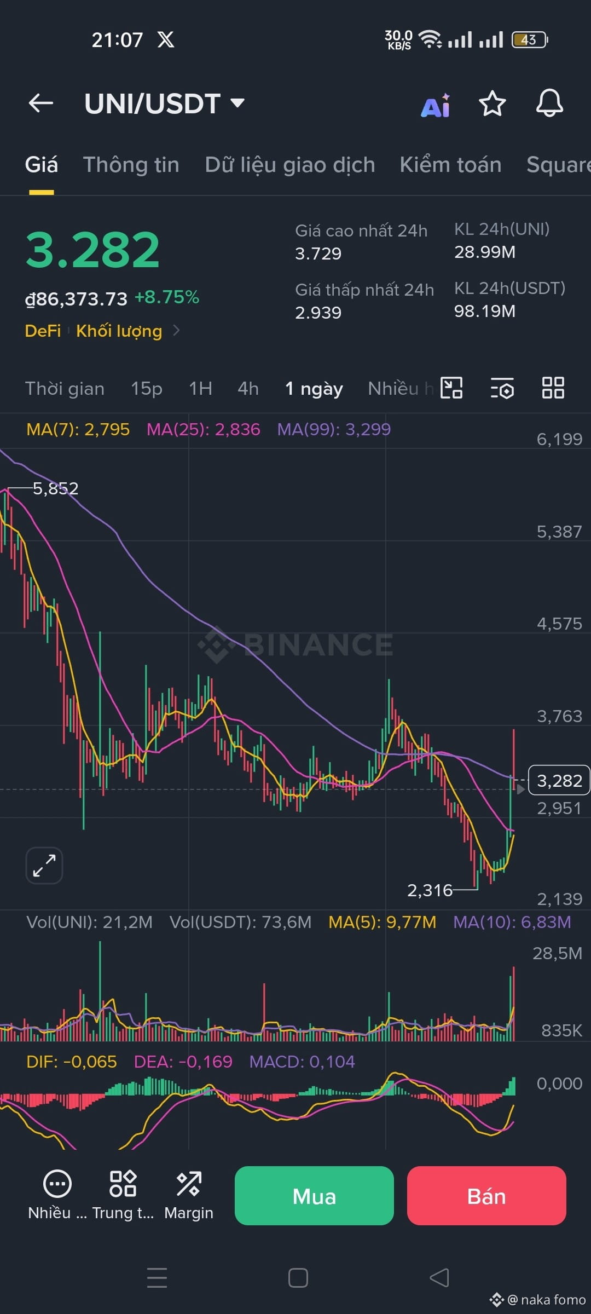Tap the DeFi tag link
Screen dimensions: 591x1314
tap(43, 331)
